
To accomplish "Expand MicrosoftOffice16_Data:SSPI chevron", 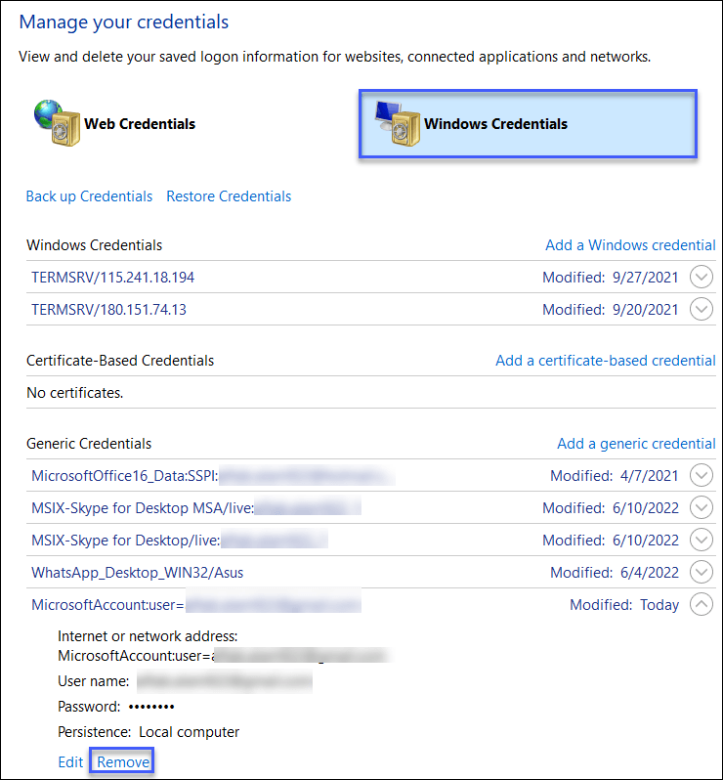I will 702,475.
